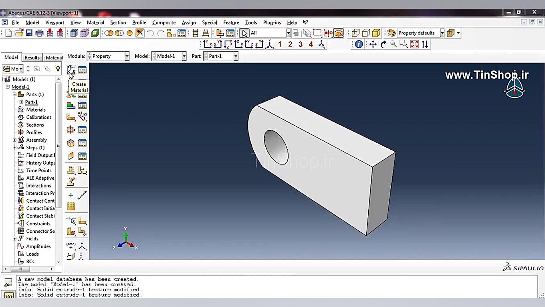Click the light bulb icon in model tree
545x307 pixels.
pos(58,69)
